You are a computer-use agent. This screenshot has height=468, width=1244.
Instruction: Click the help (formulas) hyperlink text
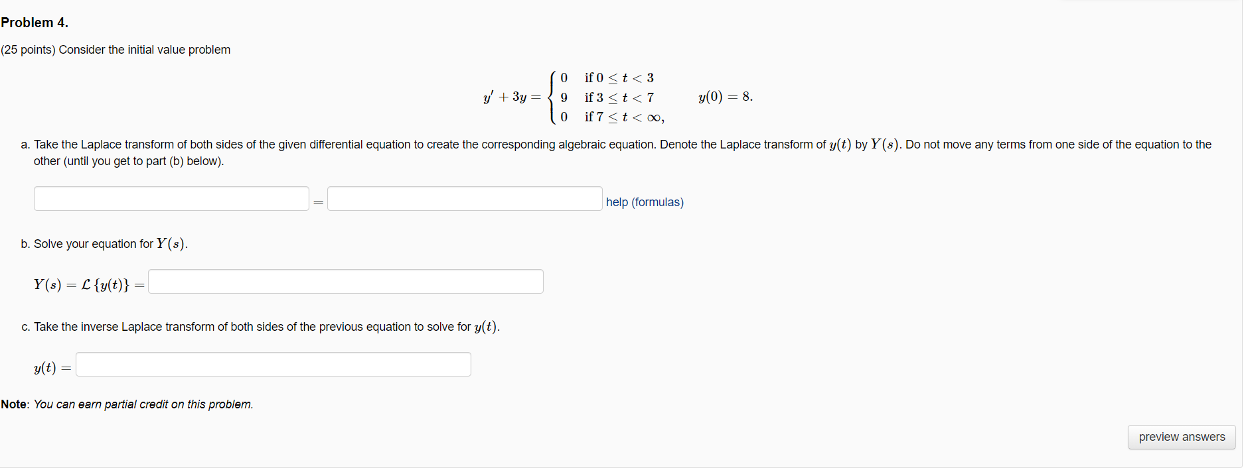click(x=644, y=202)
